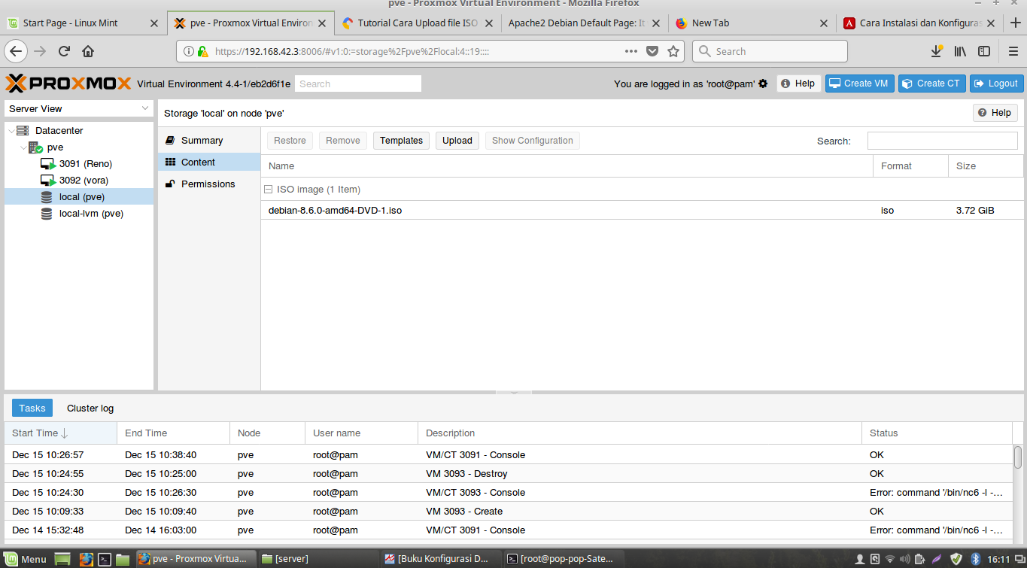Open the Templates dialog
1027x568 pixels.
(401, 141)
